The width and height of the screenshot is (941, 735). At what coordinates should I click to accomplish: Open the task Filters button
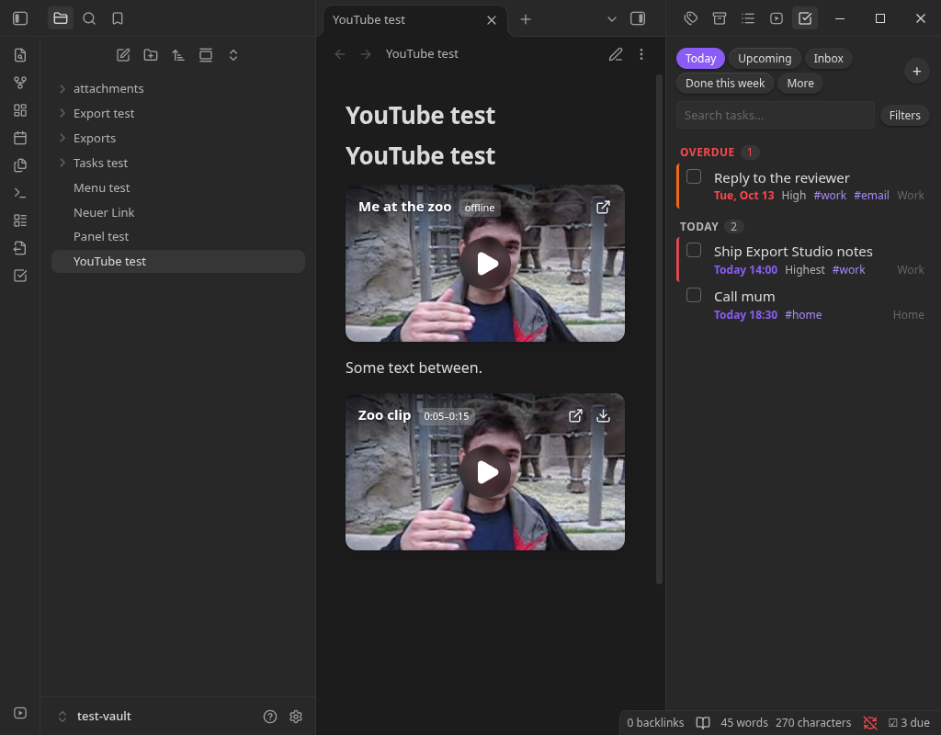904,115
